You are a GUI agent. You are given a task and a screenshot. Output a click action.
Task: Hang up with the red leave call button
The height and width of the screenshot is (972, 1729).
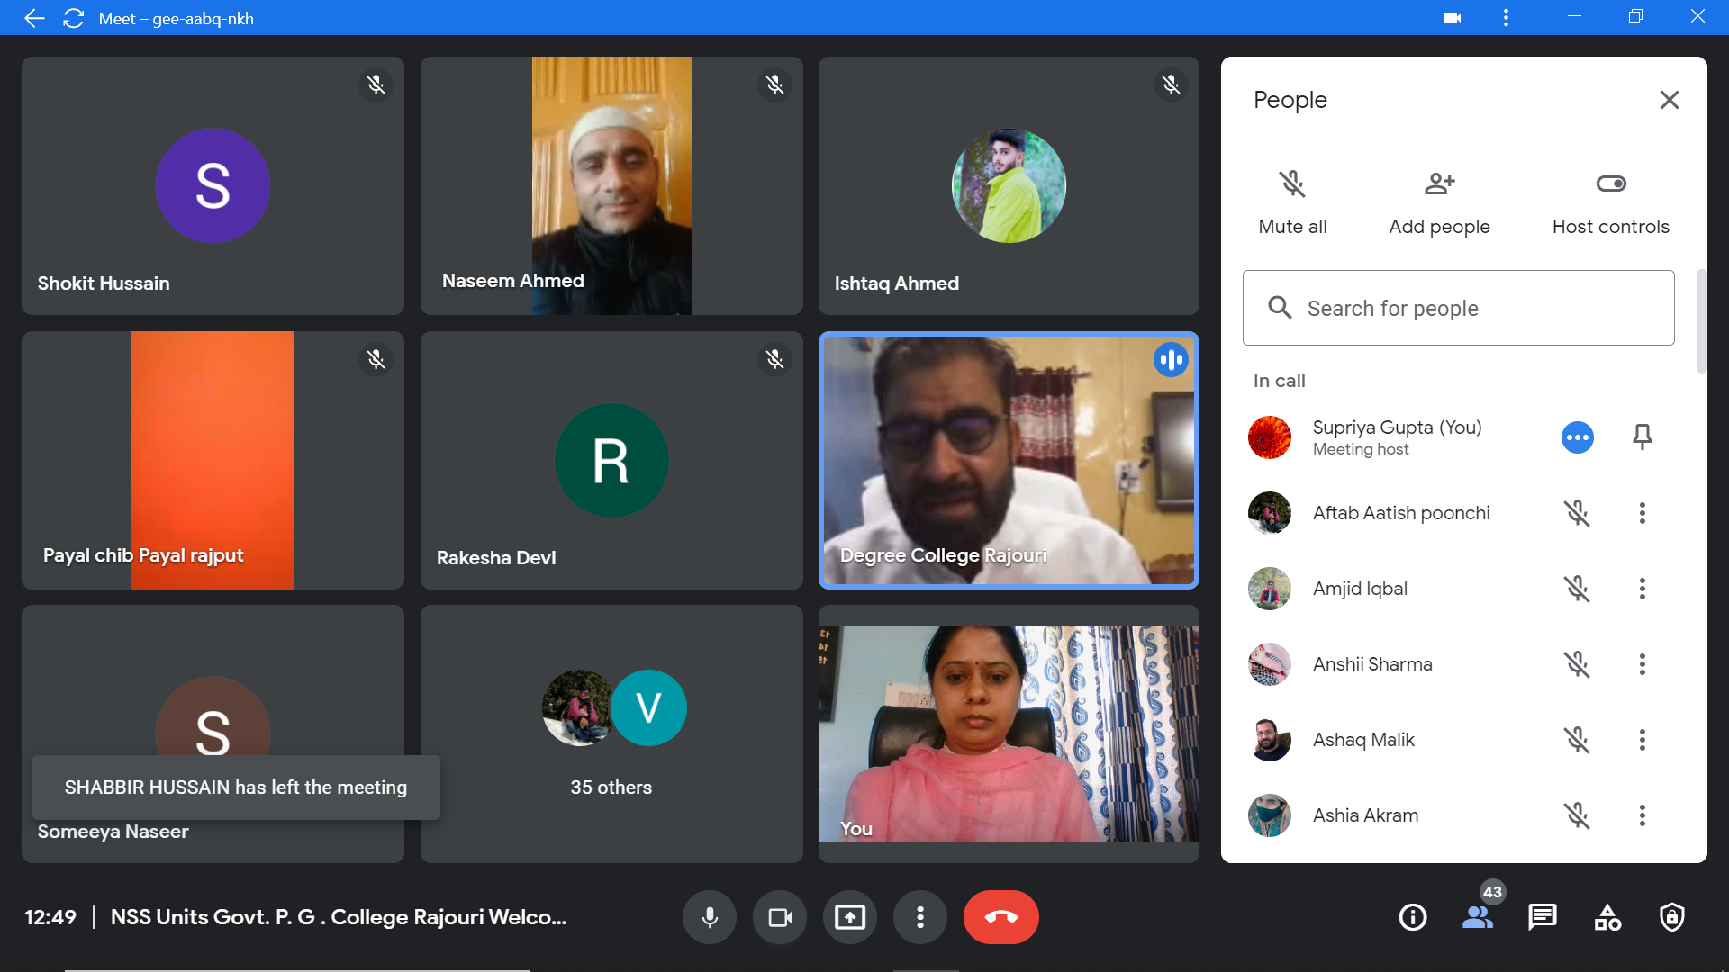[x=1000, y=917]
